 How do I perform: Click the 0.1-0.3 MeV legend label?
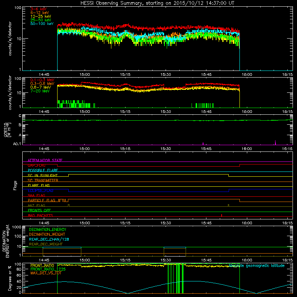click(42, 80)
